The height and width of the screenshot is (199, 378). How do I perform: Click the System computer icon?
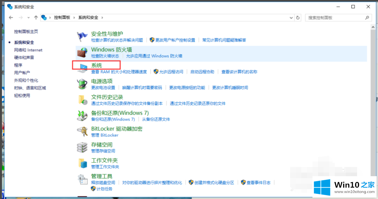[82, 68]
